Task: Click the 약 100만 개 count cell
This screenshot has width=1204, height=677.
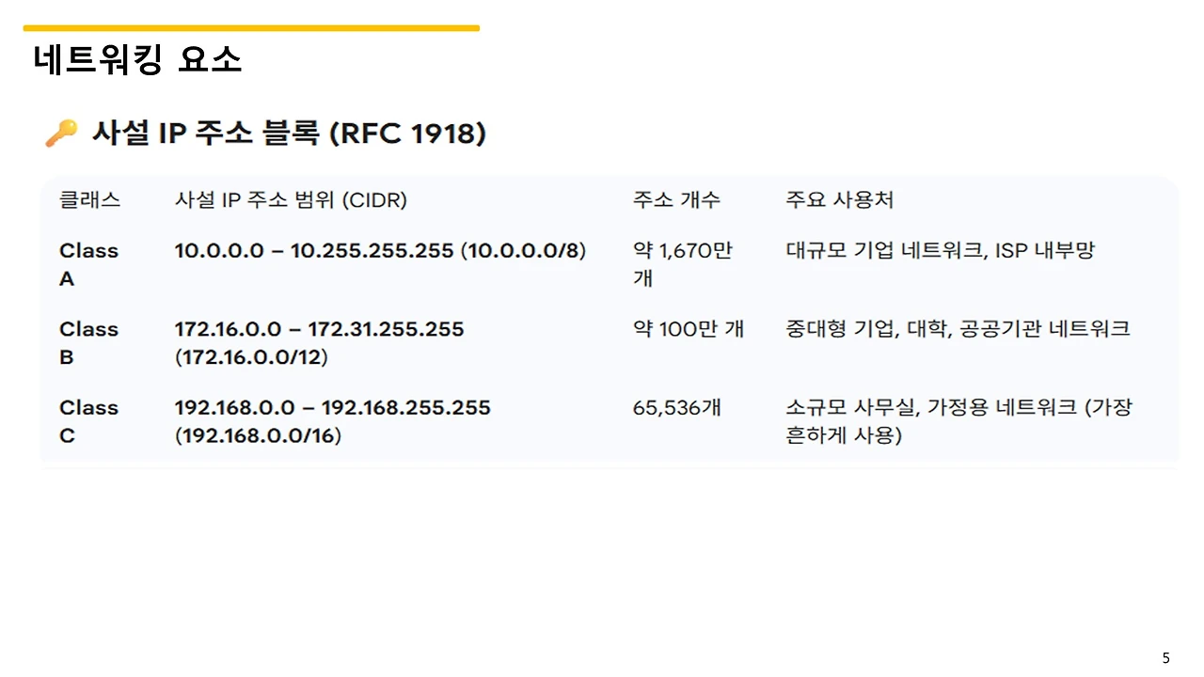Action: [689, 329]
